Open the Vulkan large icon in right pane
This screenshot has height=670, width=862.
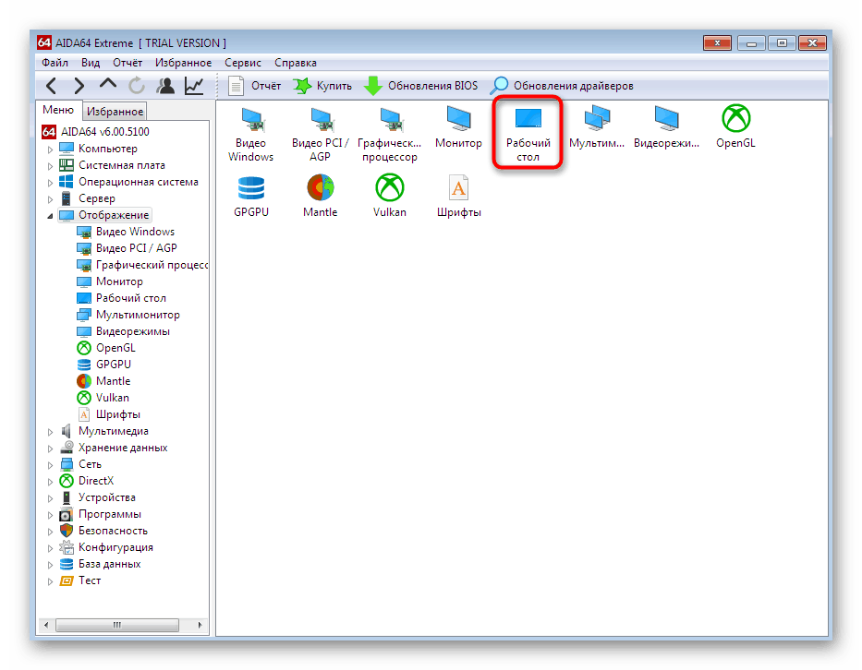pos(389,197)
